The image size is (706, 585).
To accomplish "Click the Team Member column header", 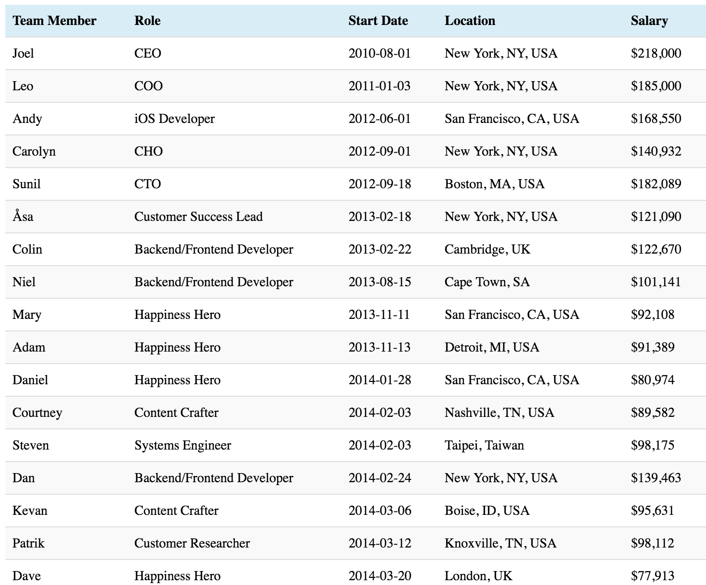I will (x=54, y=21).
